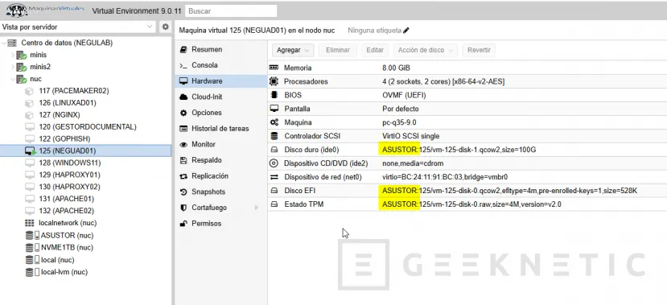
Task: Select the Memoria row
Action: tap(467, 68)
